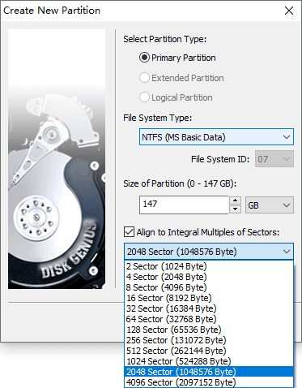Select the Primary Partition radio button
Screen dimensions: 302x388
(144, 58)
